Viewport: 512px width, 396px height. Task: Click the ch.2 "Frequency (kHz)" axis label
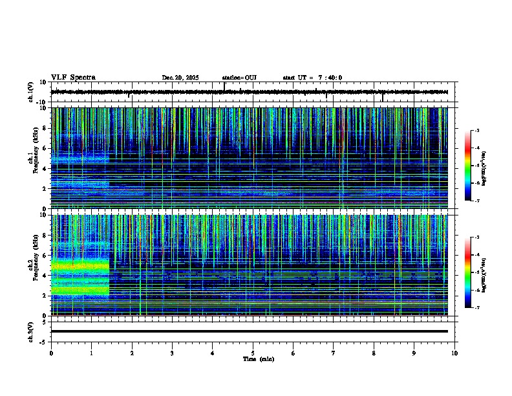(36, 258)
